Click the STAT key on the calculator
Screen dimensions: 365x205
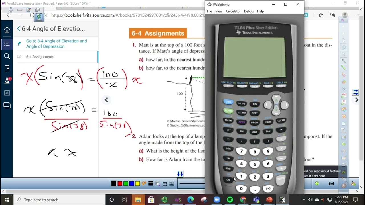click(x=255, y=113)
